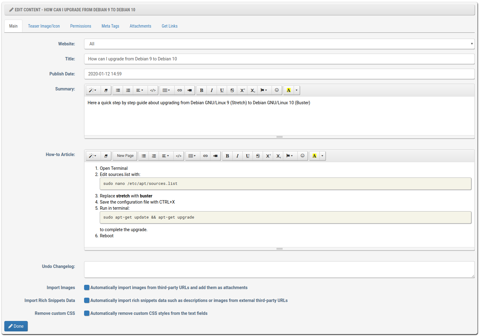
Task: Open paragraph alignment dropdown in Summary toolbar
Action: (x=140, y=90)
